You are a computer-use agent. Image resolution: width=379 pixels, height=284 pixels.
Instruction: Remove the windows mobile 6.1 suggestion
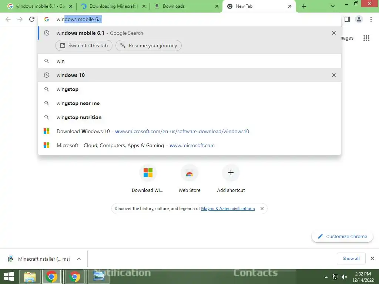(x=334, y=33)
